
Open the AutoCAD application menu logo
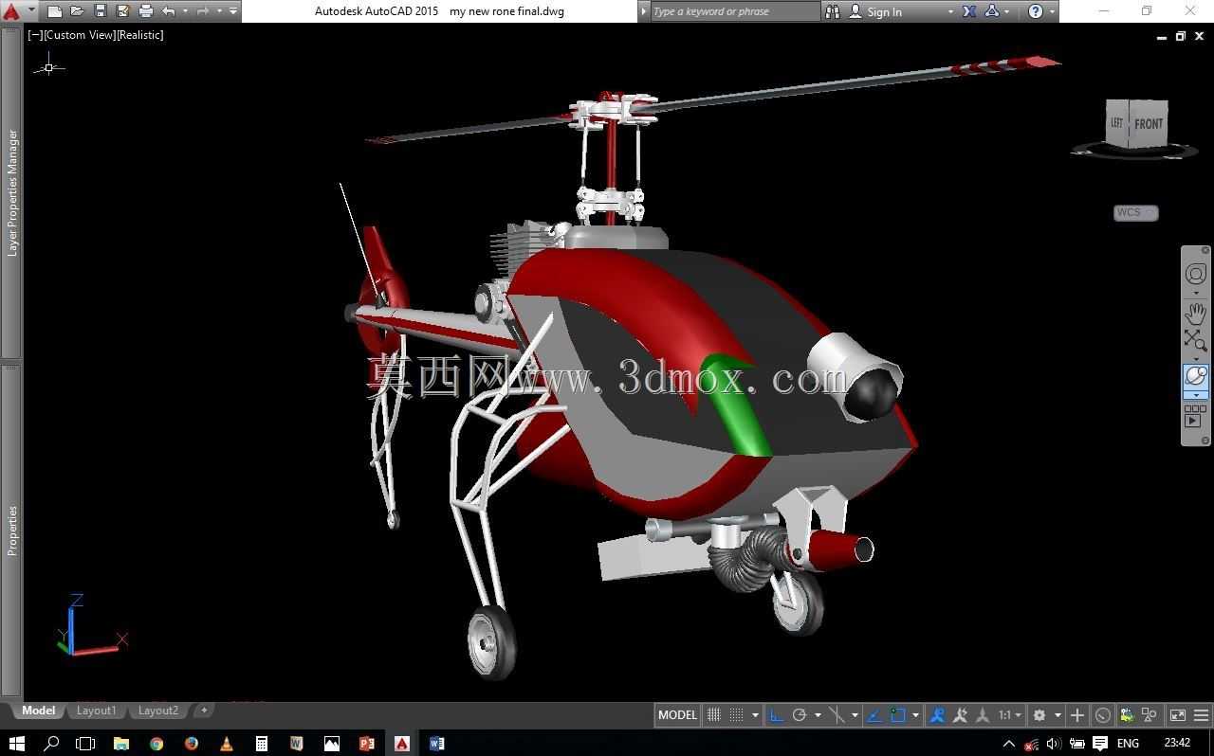tap(10, 11)
